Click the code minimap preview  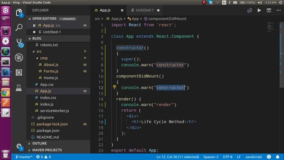point(271,27)
